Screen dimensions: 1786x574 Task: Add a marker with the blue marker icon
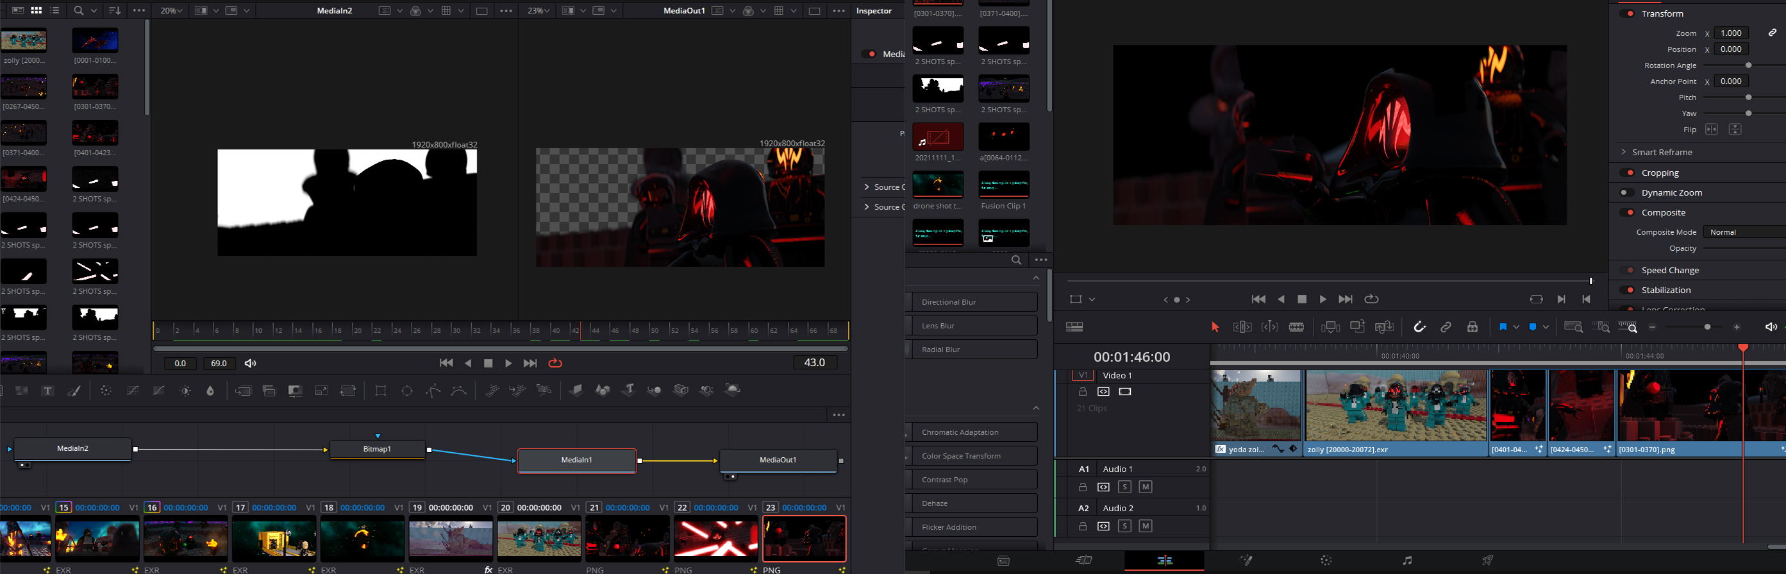[1533, 327]
